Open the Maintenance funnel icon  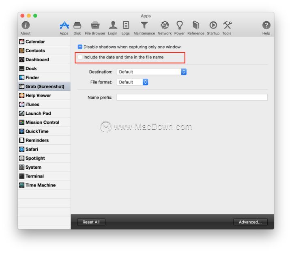(144, 25)
